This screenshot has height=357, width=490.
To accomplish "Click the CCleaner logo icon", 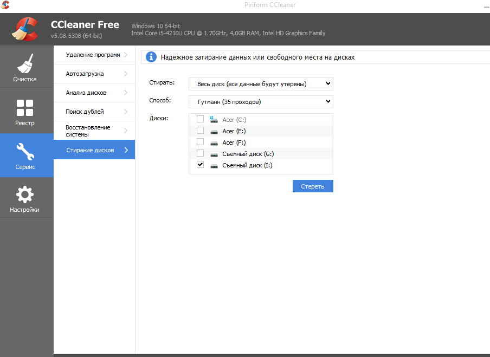I will point(24,29).
